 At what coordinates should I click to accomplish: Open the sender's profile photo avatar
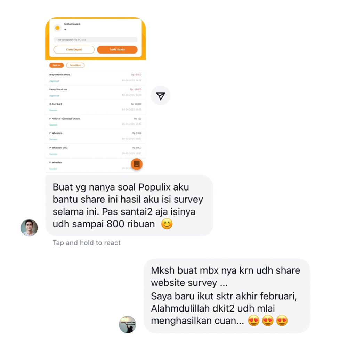[x=29, y=228]
